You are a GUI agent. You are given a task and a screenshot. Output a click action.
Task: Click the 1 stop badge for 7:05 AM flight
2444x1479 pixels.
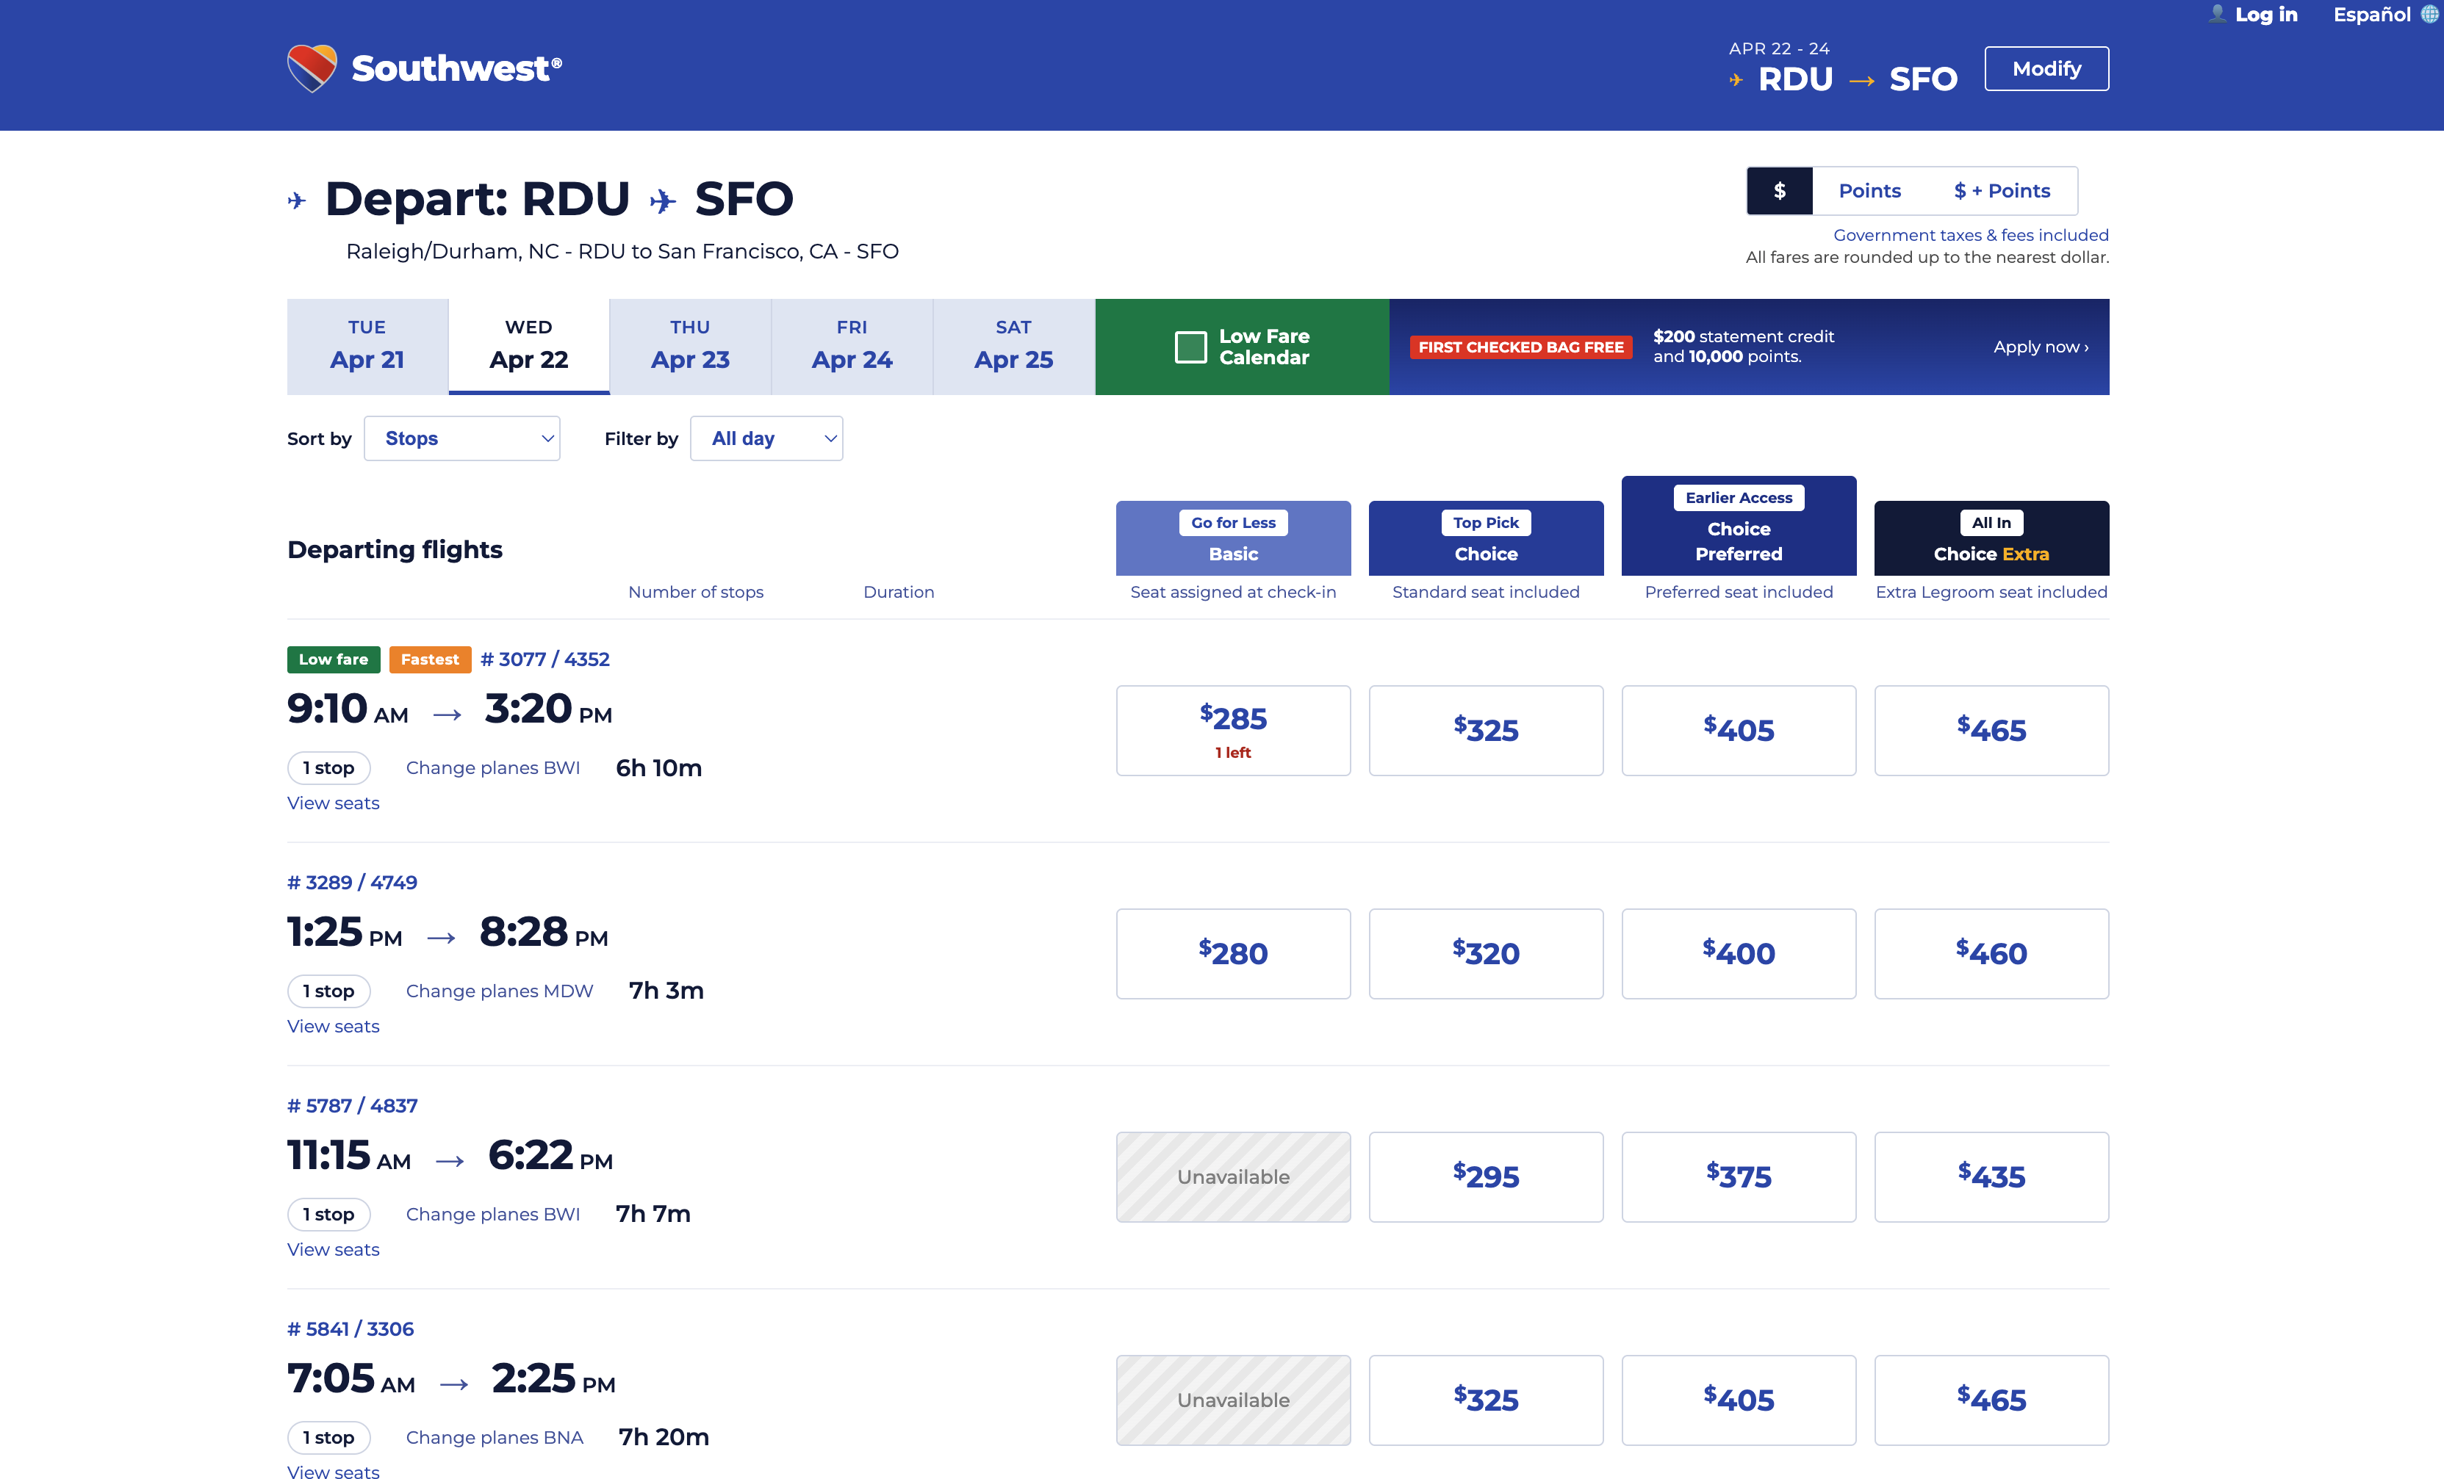tap(328, 1437)
